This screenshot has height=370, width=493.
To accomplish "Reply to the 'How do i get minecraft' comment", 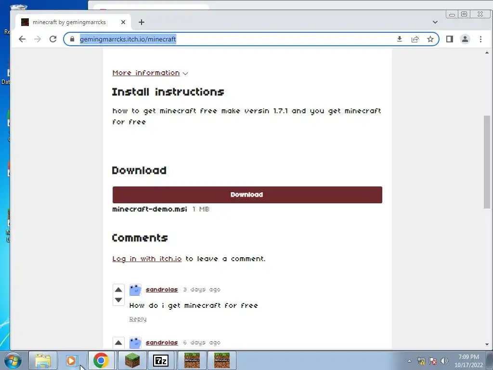I will pyautogui.click(x=138, y=319).
